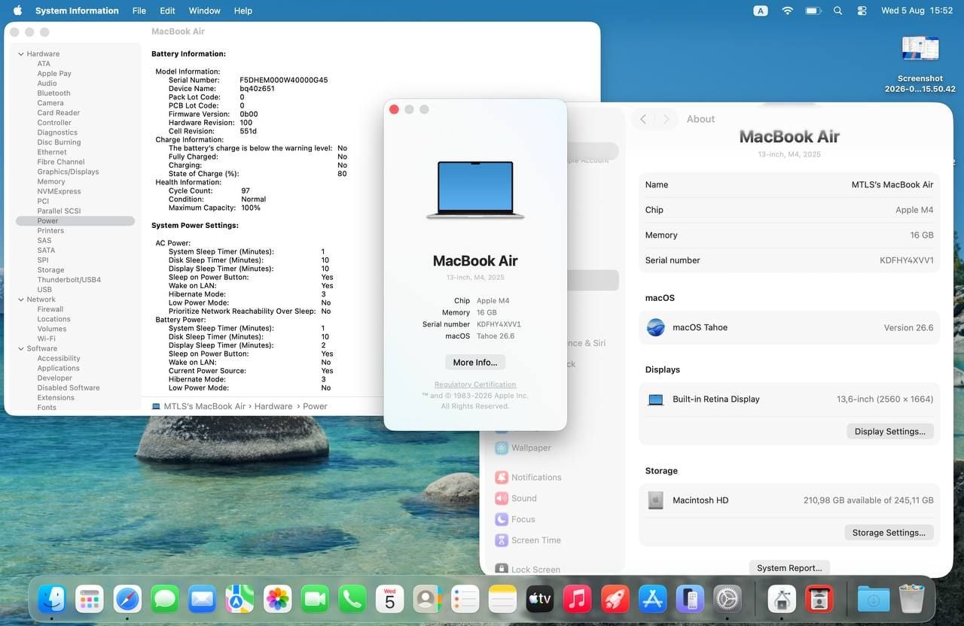Screen dimensions: 964x626
Task: Open the Calendar icon in the Dock
Action: (389, 599)
